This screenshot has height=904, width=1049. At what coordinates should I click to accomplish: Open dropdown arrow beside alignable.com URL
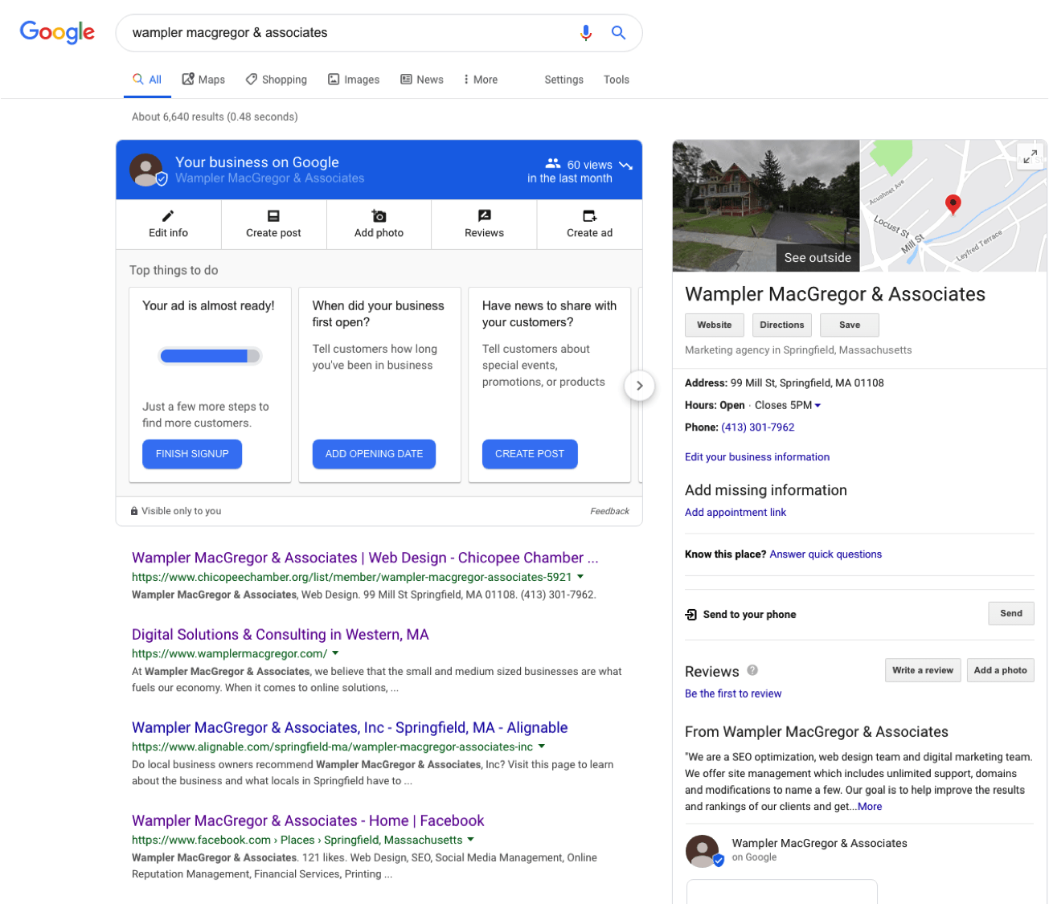(x=542, y=747)
